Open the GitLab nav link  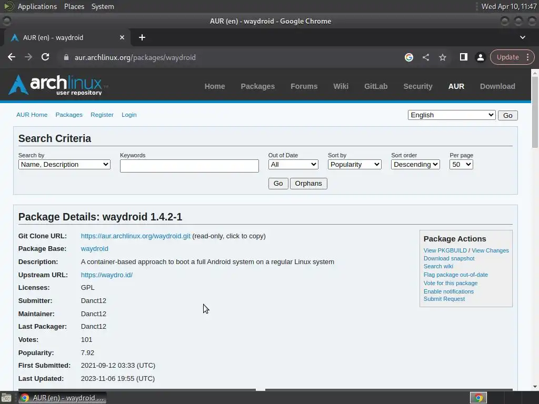coord(376,86)
